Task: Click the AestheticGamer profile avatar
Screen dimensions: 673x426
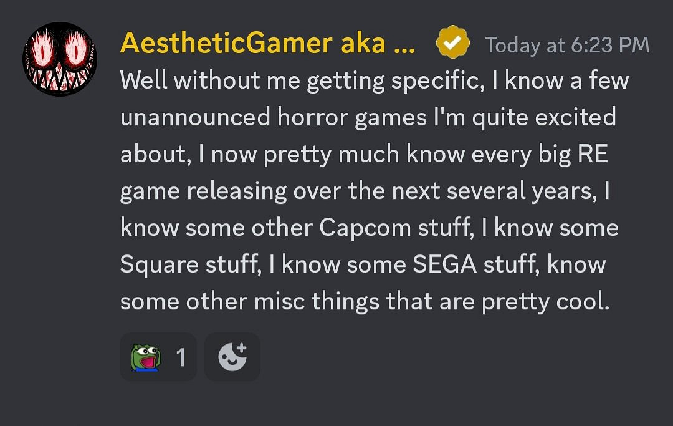Action: (x=60, y=59)
